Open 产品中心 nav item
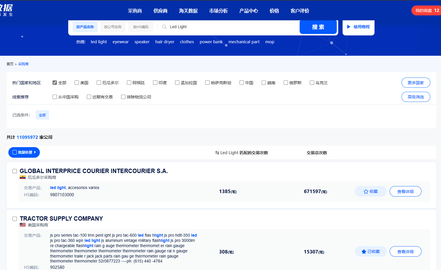441x270 pixels. pyautogui.click(x=249, y=11)
